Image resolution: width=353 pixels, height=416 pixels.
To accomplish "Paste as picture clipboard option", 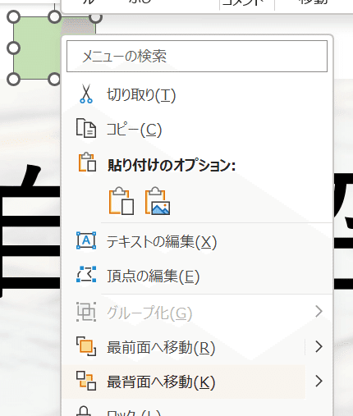I will tap(158, 201).
